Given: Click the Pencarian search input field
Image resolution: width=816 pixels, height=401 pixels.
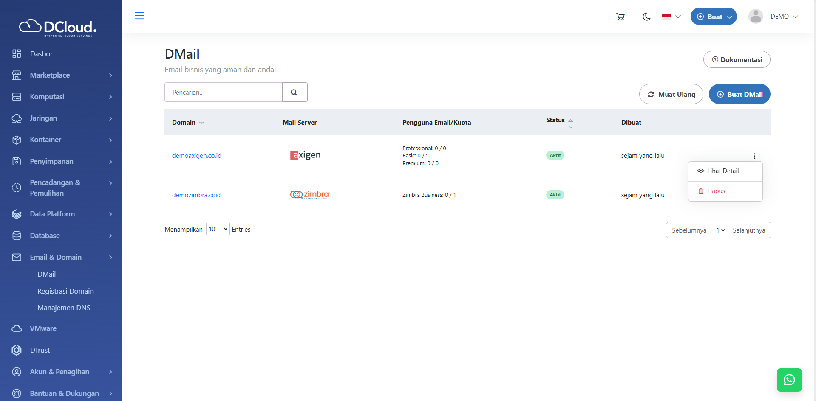Looking at the screenshot, I should coord(224,93).
